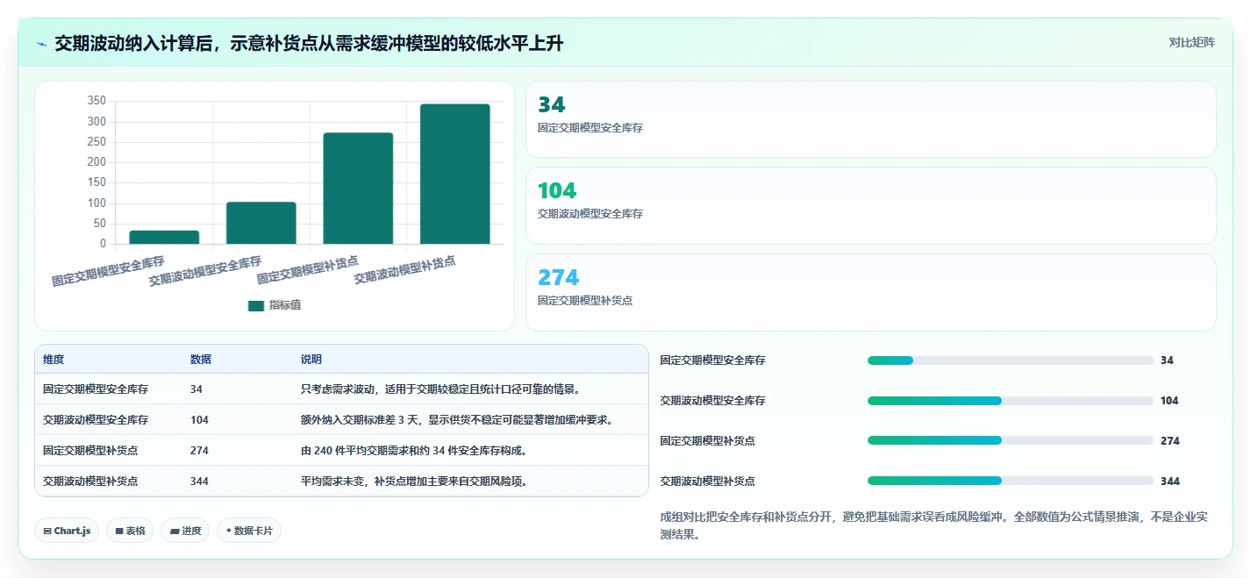Click the 数据 column header
This screenshot has width=1251, height=578.
pos(200,360)
